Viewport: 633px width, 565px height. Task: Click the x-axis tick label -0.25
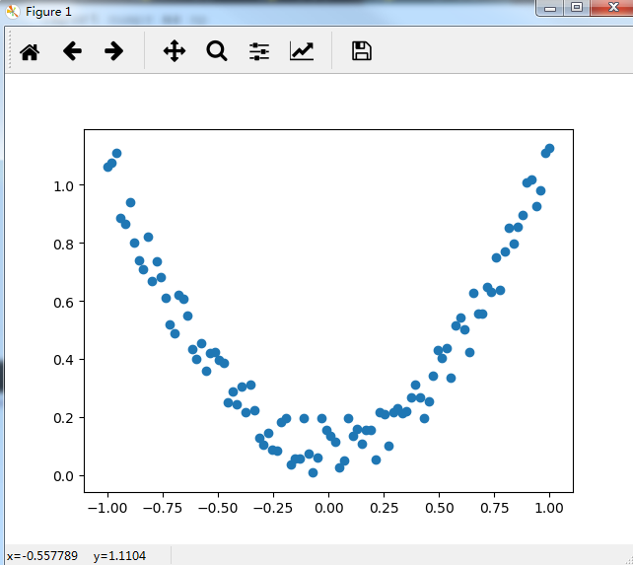pos(273,508)
